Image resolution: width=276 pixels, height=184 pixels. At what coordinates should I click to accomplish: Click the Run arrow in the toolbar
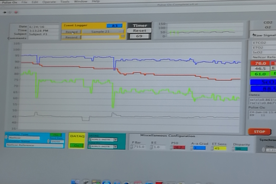click(4, 12)
